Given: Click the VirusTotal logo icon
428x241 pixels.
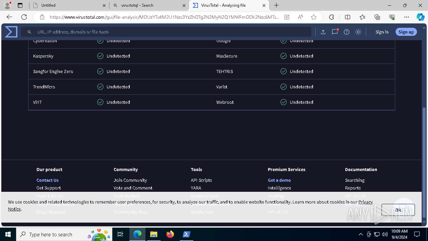Looking at the screenshot, I should pos(11,32).
